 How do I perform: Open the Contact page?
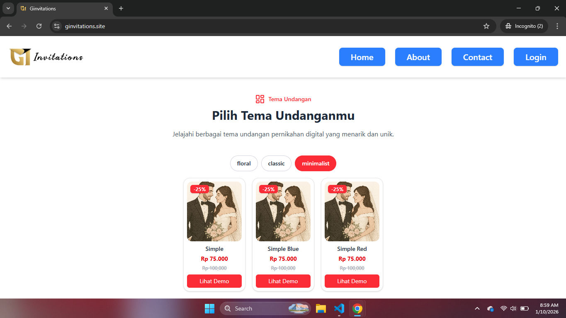pyautogui.click(x=478, y=57)
